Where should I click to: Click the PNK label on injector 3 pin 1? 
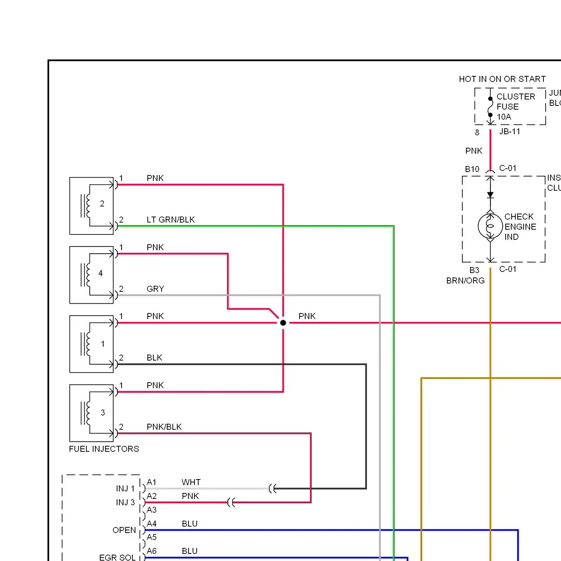pos(155,386)
